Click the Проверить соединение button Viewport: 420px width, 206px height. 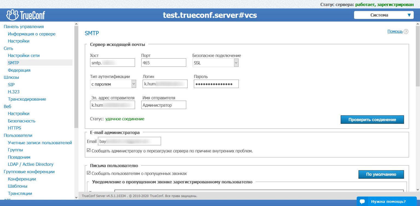tap(372, 120)
